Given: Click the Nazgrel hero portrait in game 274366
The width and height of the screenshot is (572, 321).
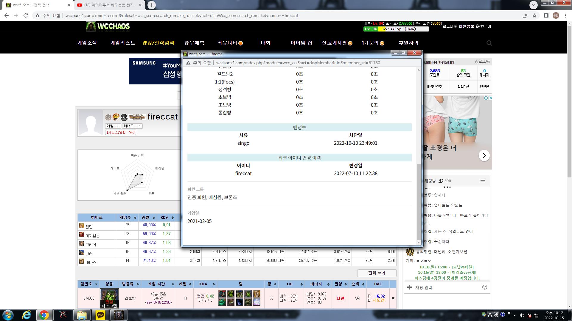Looking at the screenshot, I should 109,298.
